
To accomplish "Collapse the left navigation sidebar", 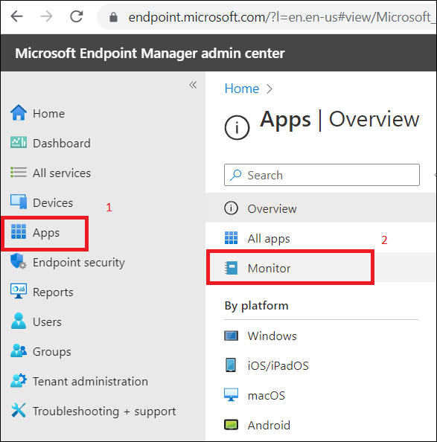I will (193, 85).
